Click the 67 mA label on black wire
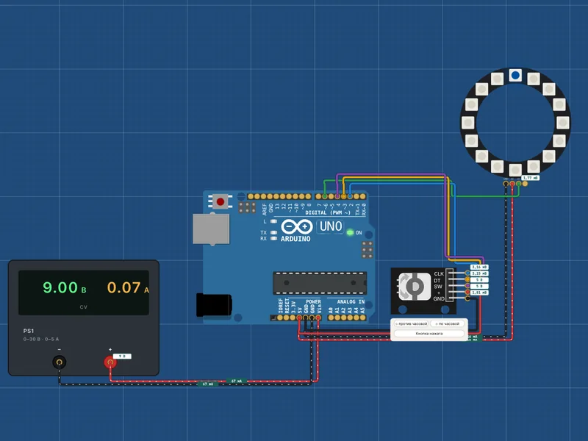The image size is (588, 441). (208, 384)
